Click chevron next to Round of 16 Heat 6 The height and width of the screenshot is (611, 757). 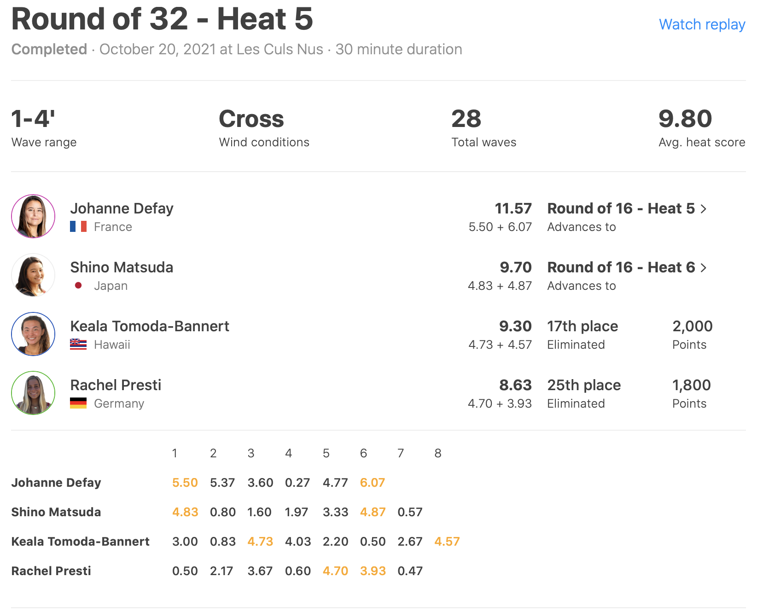coord(704,268)
